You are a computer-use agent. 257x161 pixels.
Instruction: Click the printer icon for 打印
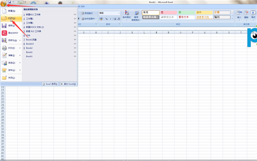(4, 48)
